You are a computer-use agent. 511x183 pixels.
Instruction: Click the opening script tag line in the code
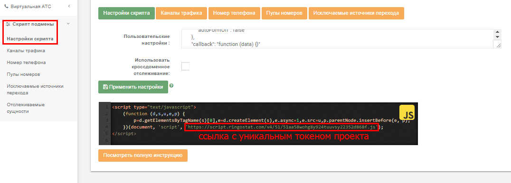click(x=154, y=107)
